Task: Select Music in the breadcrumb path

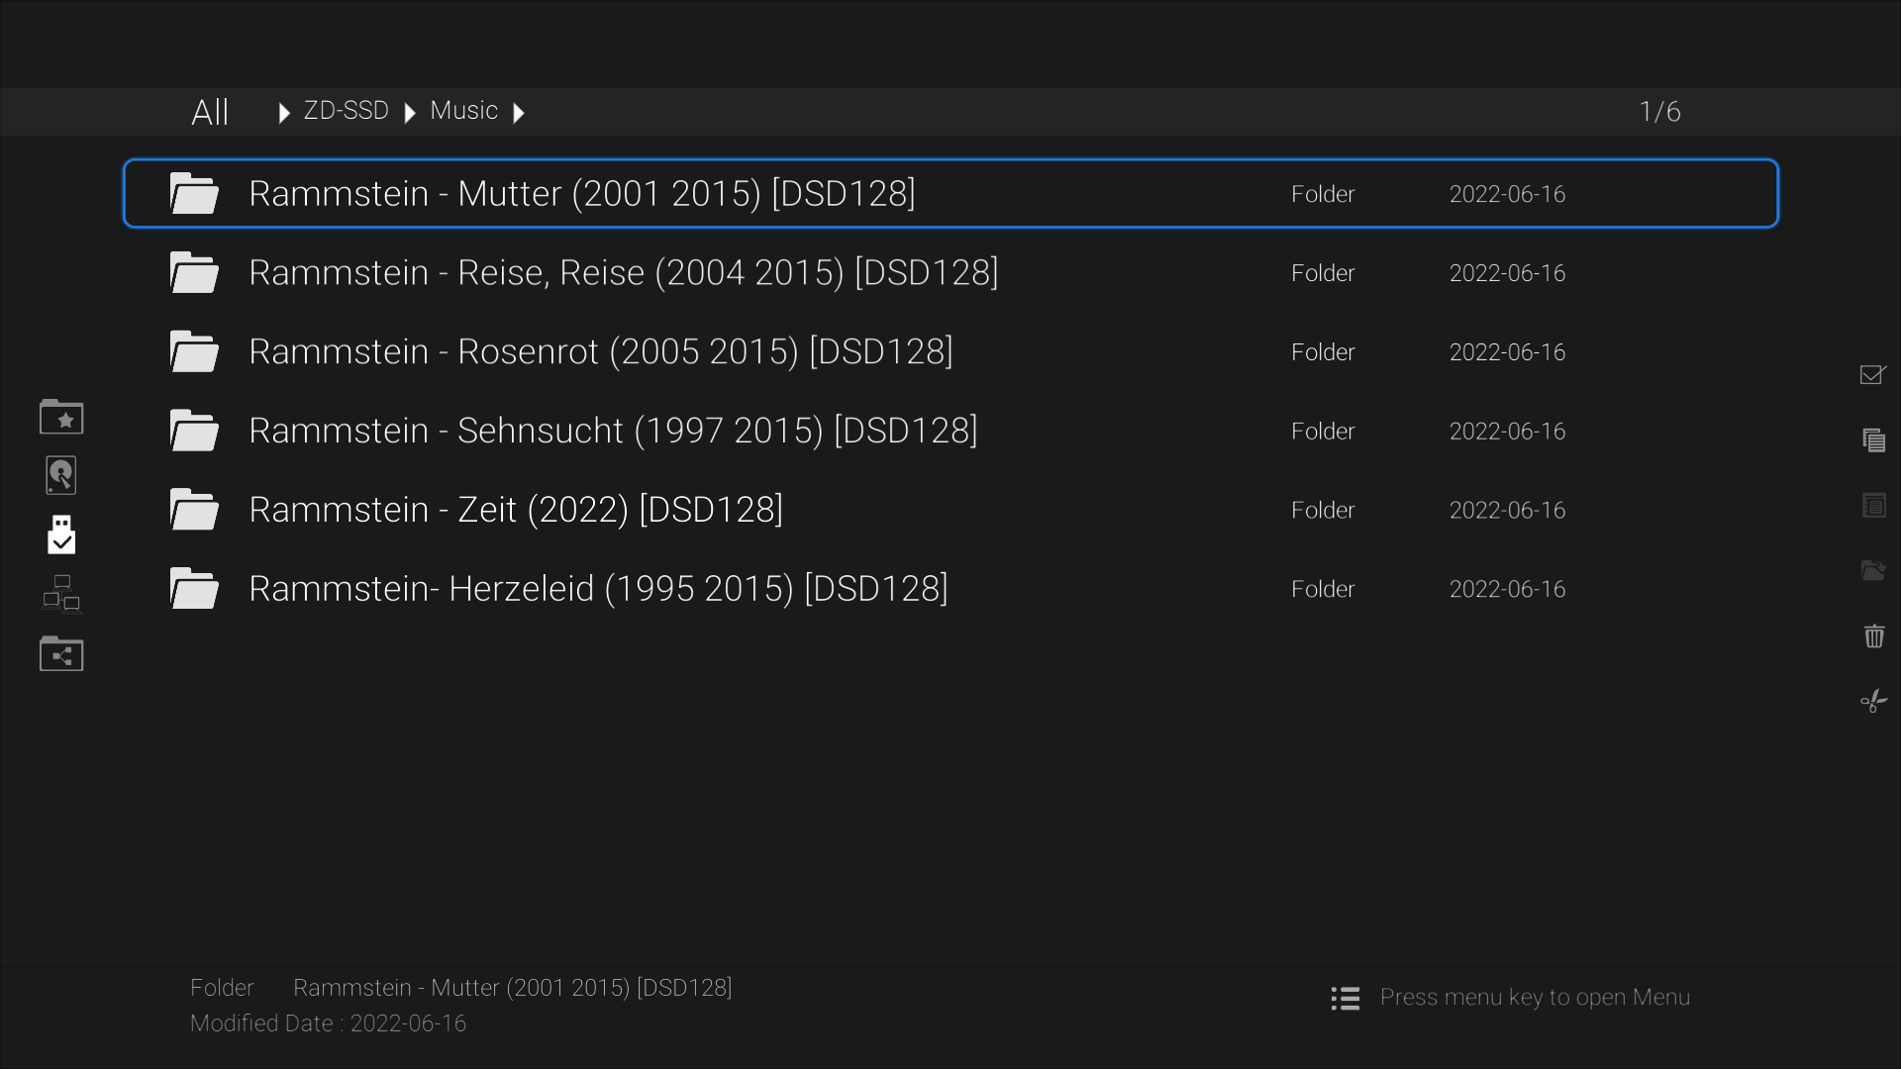Action: click(463, 111)
